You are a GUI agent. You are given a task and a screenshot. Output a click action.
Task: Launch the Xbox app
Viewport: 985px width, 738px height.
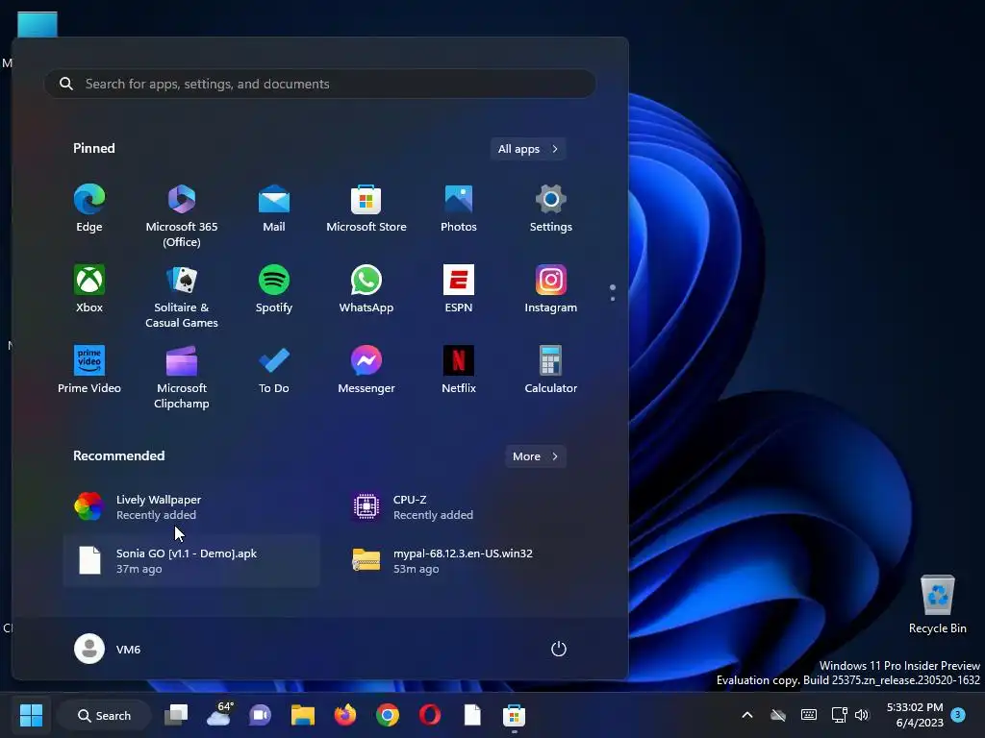pyautogui.click(x=89, y=289)
